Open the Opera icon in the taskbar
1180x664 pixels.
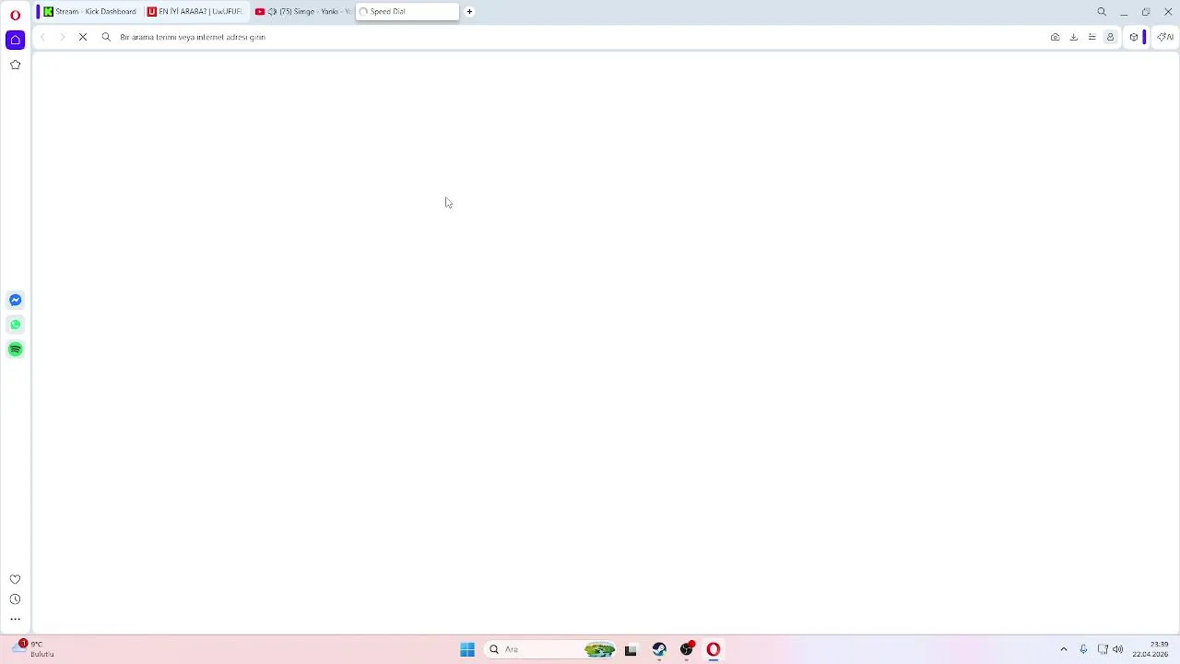714,650
